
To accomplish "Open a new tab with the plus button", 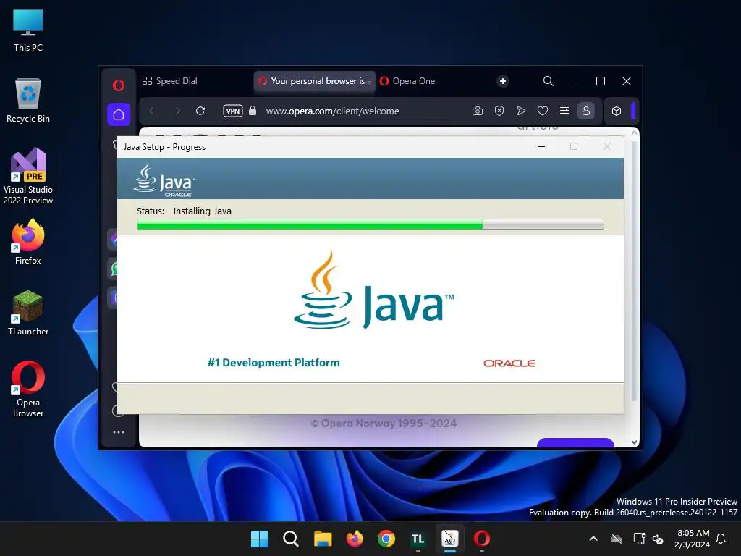I will (503, 81).
